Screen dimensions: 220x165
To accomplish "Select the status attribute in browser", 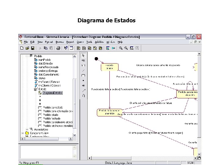I will pos(42,78).
